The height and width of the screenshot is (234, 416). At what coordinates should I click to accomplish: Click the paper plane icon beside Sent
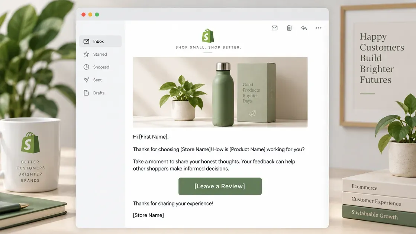coord(86,80)
